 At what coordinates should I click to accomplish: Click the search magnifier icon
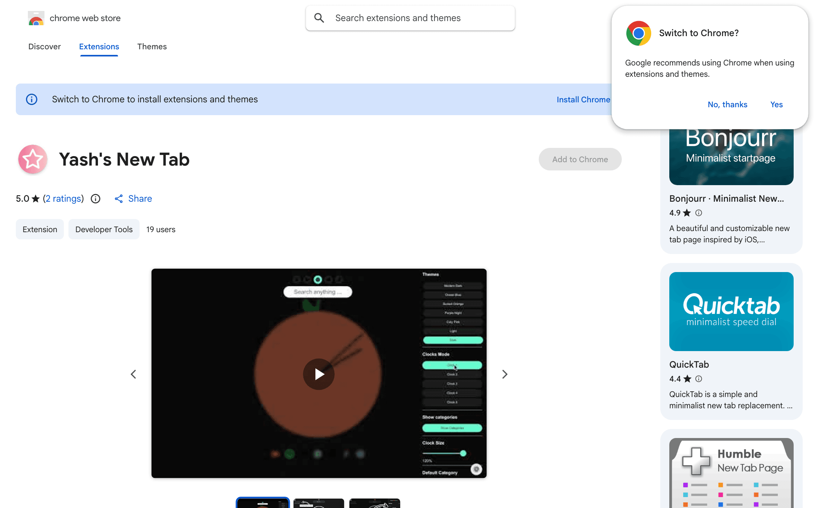pos(319,18)
